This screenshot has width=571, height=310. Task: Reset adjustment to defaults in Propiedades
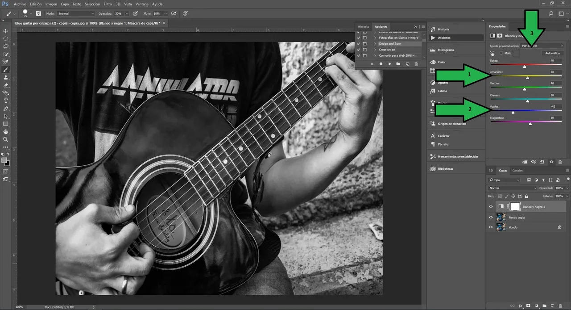[x=542, y=162]
